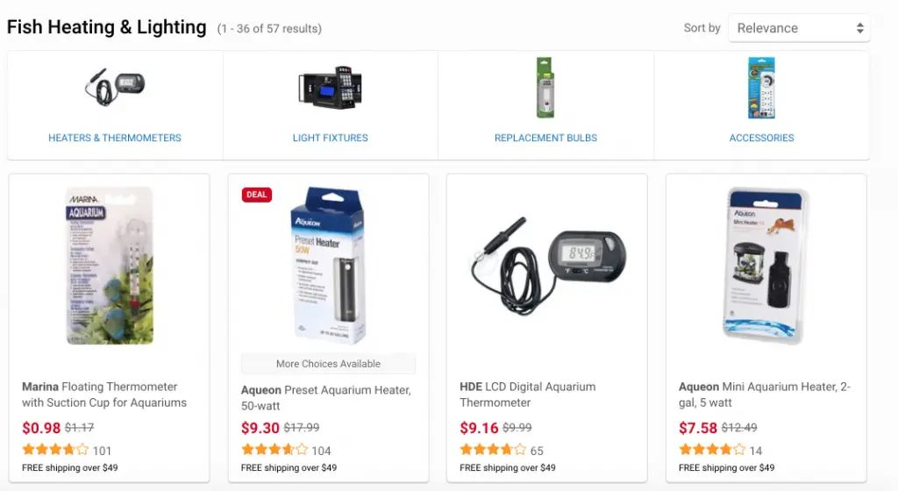
Task: Click the Marina Floating Thermometer product image
Action: (110, 265)
